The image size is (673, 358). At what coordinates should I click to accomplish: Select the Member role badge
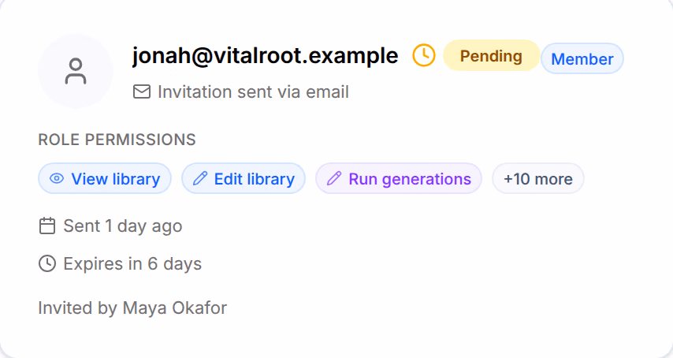(x=582, y=58)
